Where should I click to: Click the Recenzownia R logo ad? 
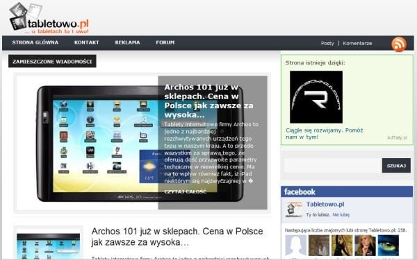(316, 97)
